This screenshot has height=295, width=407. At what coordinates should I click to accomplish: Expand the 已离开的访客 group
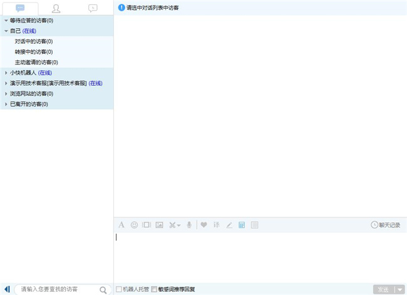point(6,104)
